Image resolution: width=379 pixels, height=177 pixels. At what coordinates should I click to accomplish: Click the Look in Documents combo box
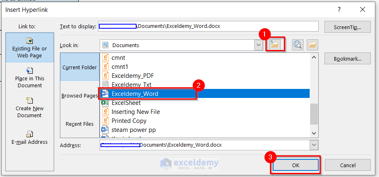[181, 45]
